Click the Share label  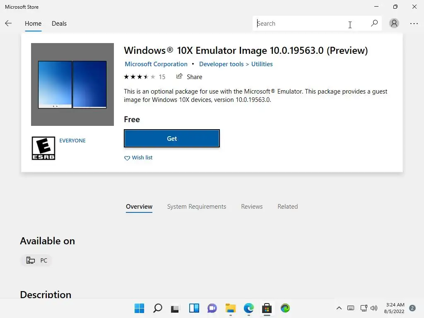click(195, 77)
